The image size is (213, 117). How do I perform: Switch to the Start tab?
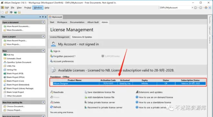click(52, 22)
